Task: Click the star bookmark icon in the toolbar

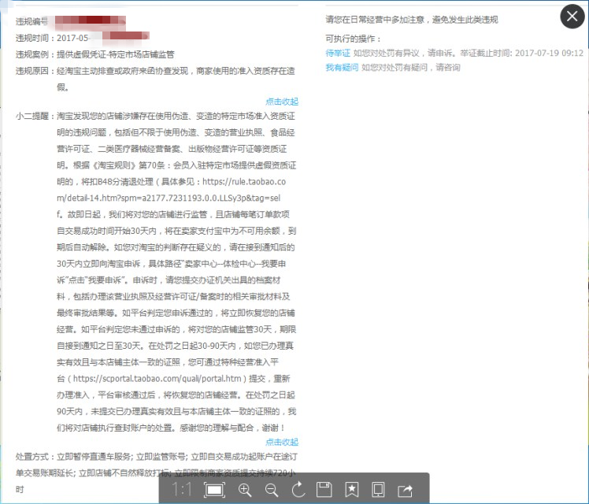Action: [352, 490]
